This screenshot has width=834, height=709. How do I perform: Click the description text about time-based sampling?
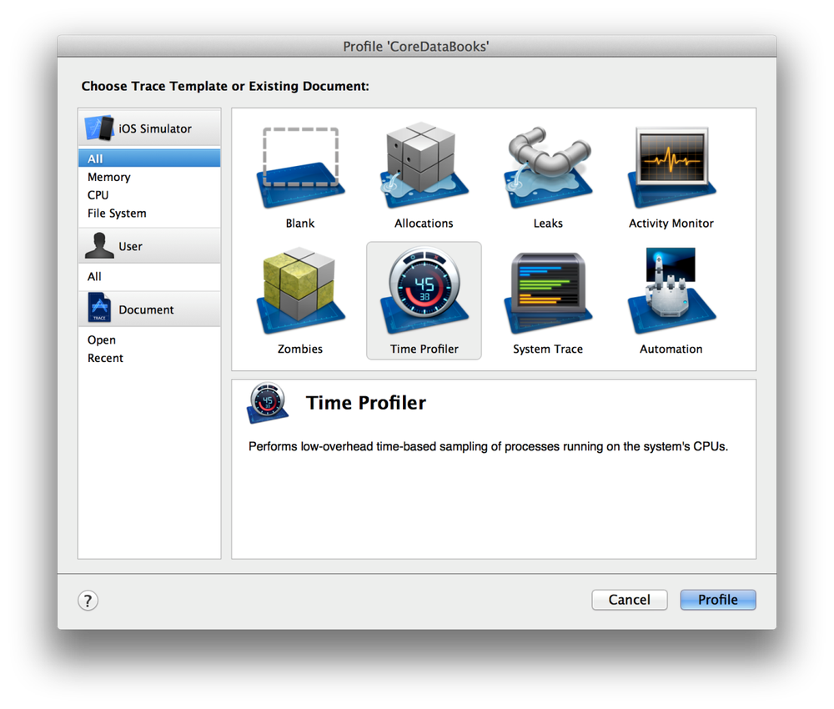tap(488, 446)
